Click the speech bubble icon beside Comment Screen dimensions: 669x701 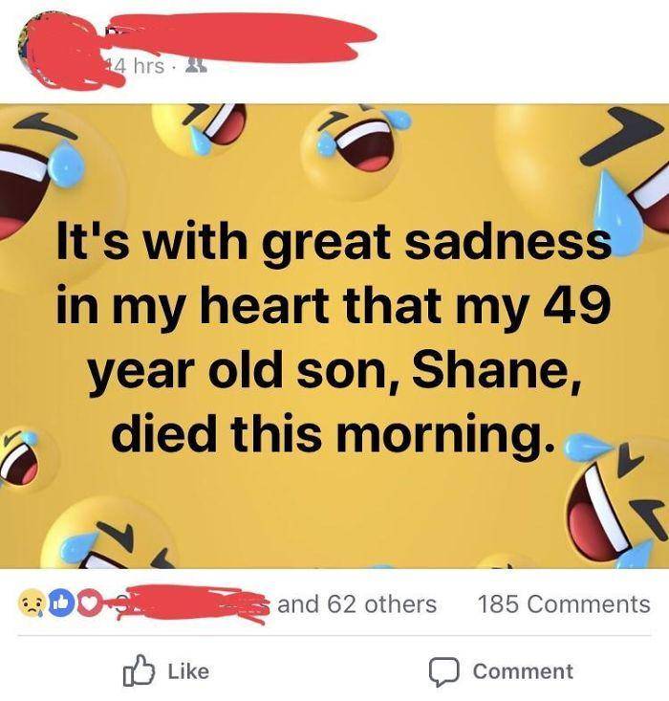click(444, 671)
